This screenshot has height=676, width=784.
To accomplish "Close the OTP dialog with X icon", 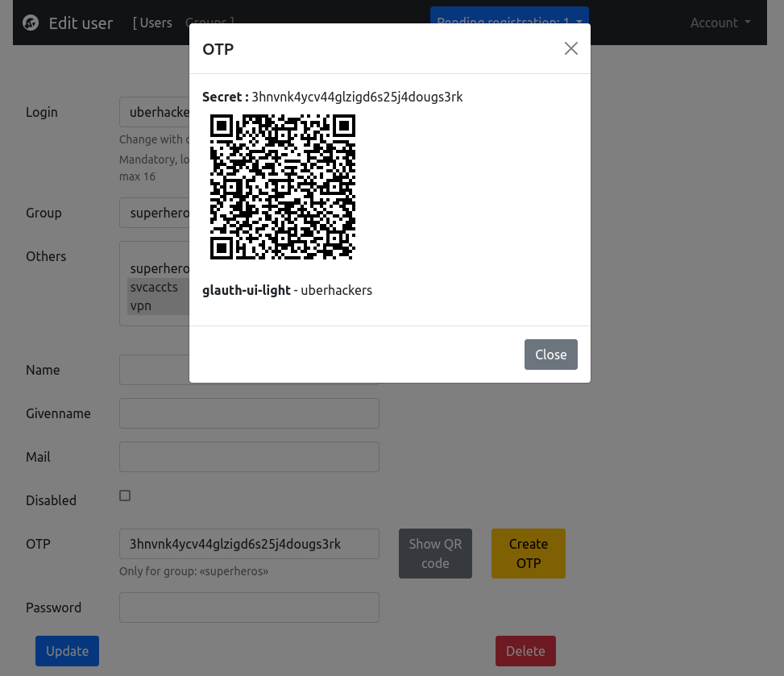I will tap(571, 48).
